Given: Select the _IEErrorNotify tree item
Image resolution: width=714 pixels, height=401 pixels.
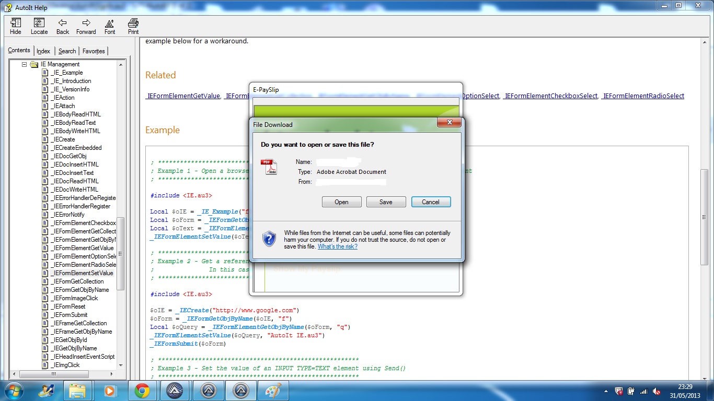Looking at the screenshot, I should point(67,215).
